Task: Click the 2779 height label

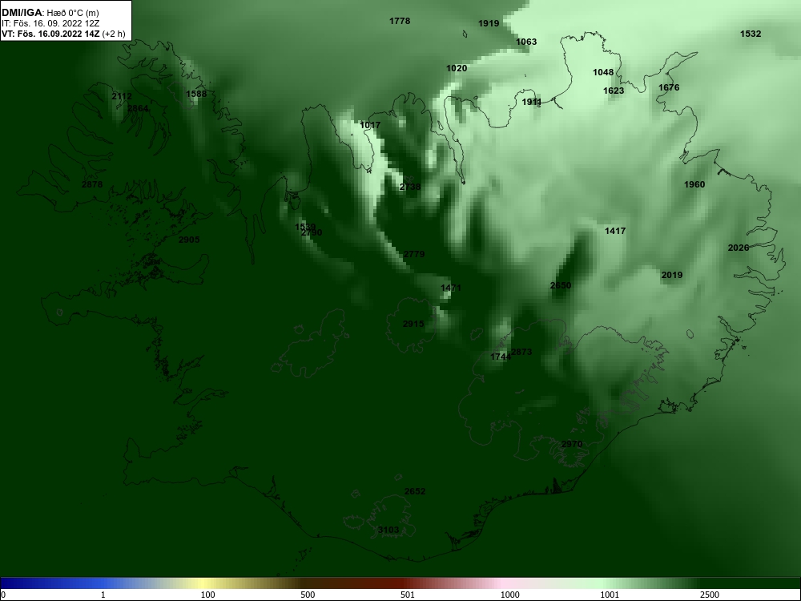Action: (414, 254)
